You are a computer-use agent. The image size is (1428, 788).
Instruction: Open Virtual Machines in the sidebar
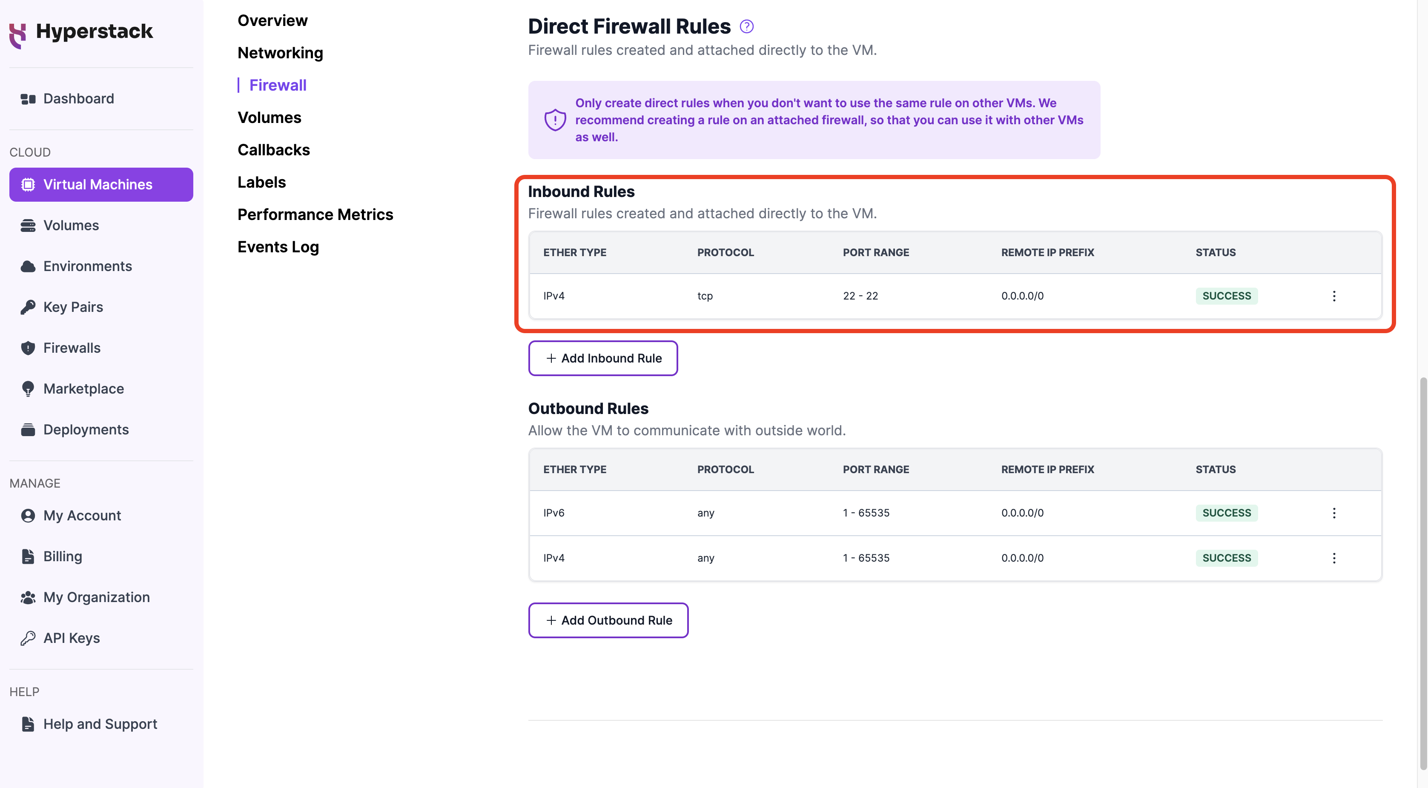click(101, 185)
